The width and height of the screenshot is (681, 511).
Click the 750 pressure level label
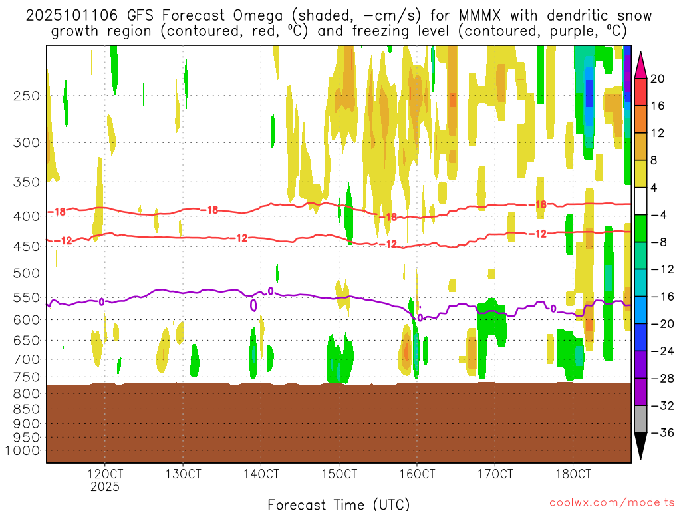[27, 377]
